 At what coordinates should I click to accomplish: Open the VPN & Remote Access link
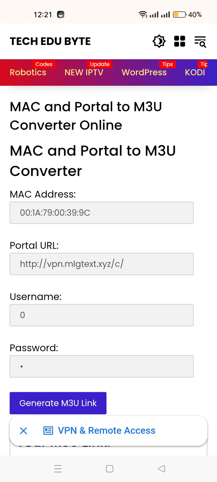[107, 431]
